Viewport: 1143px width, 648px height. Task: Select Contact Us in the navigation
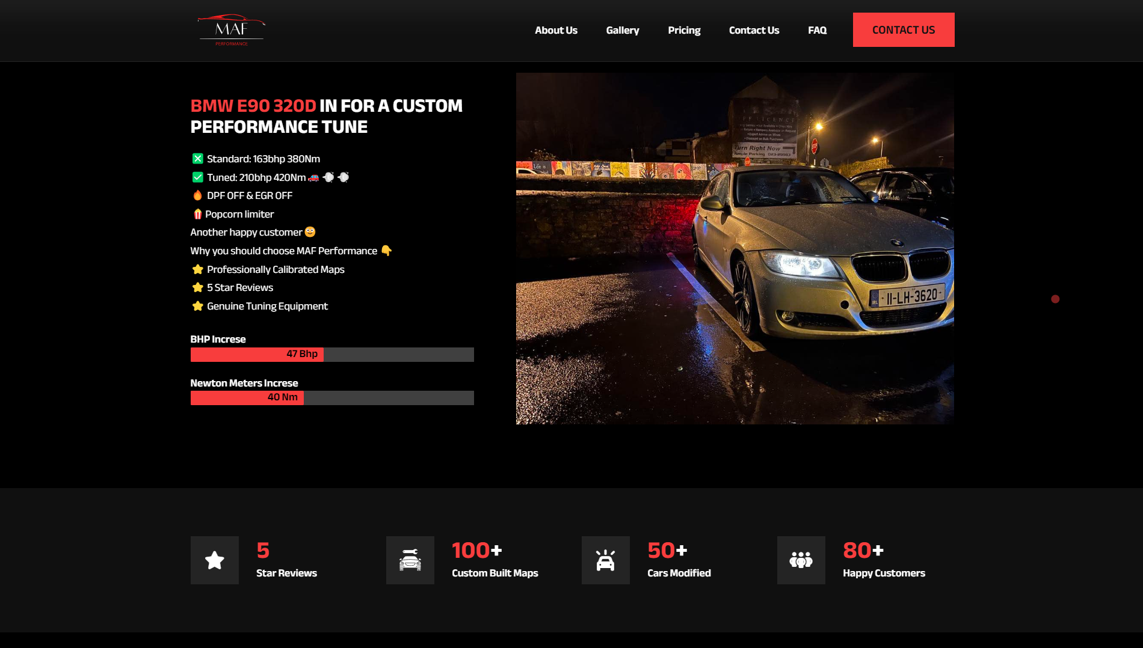(754, 30)
